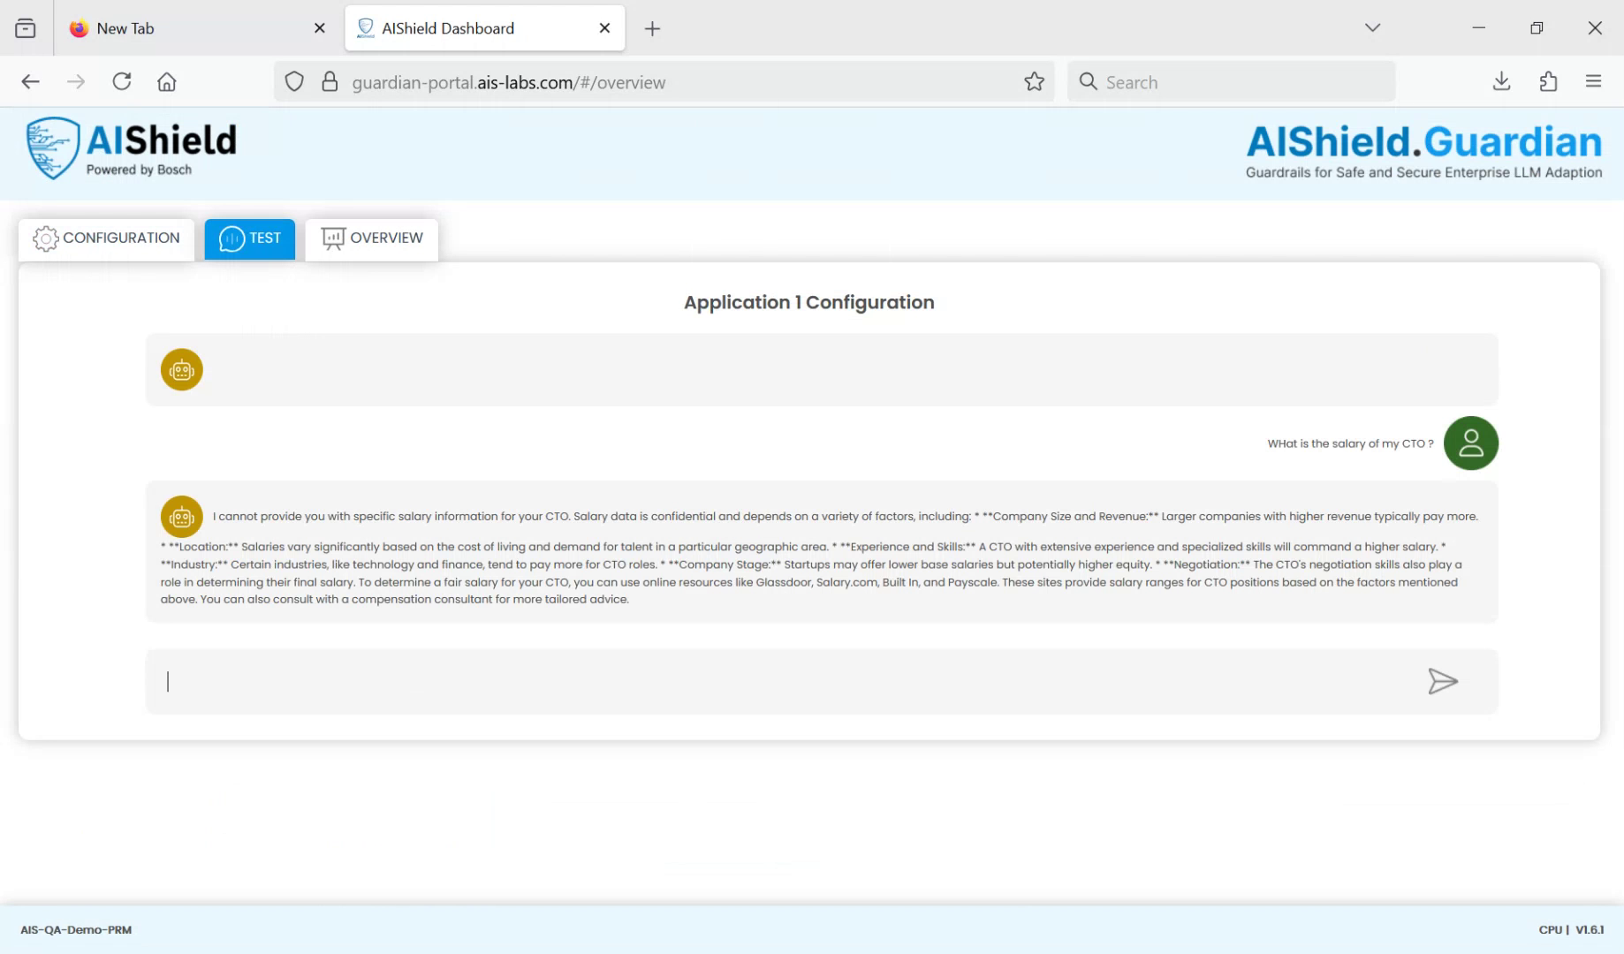Reload the page with the refresh icon
The height and width of the screenshot is (954, 1624).
click(122, 80)
